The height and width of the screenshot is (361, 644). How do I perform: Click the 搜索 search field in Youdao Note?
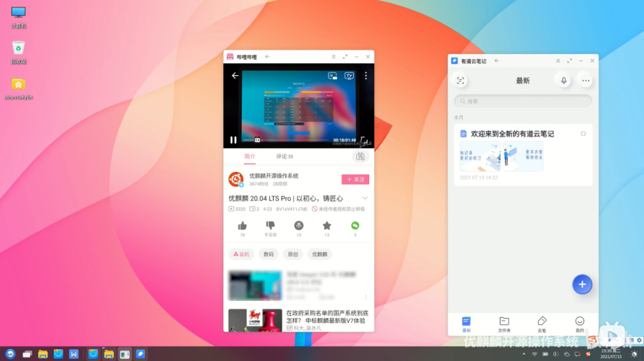tap(523, 101)
